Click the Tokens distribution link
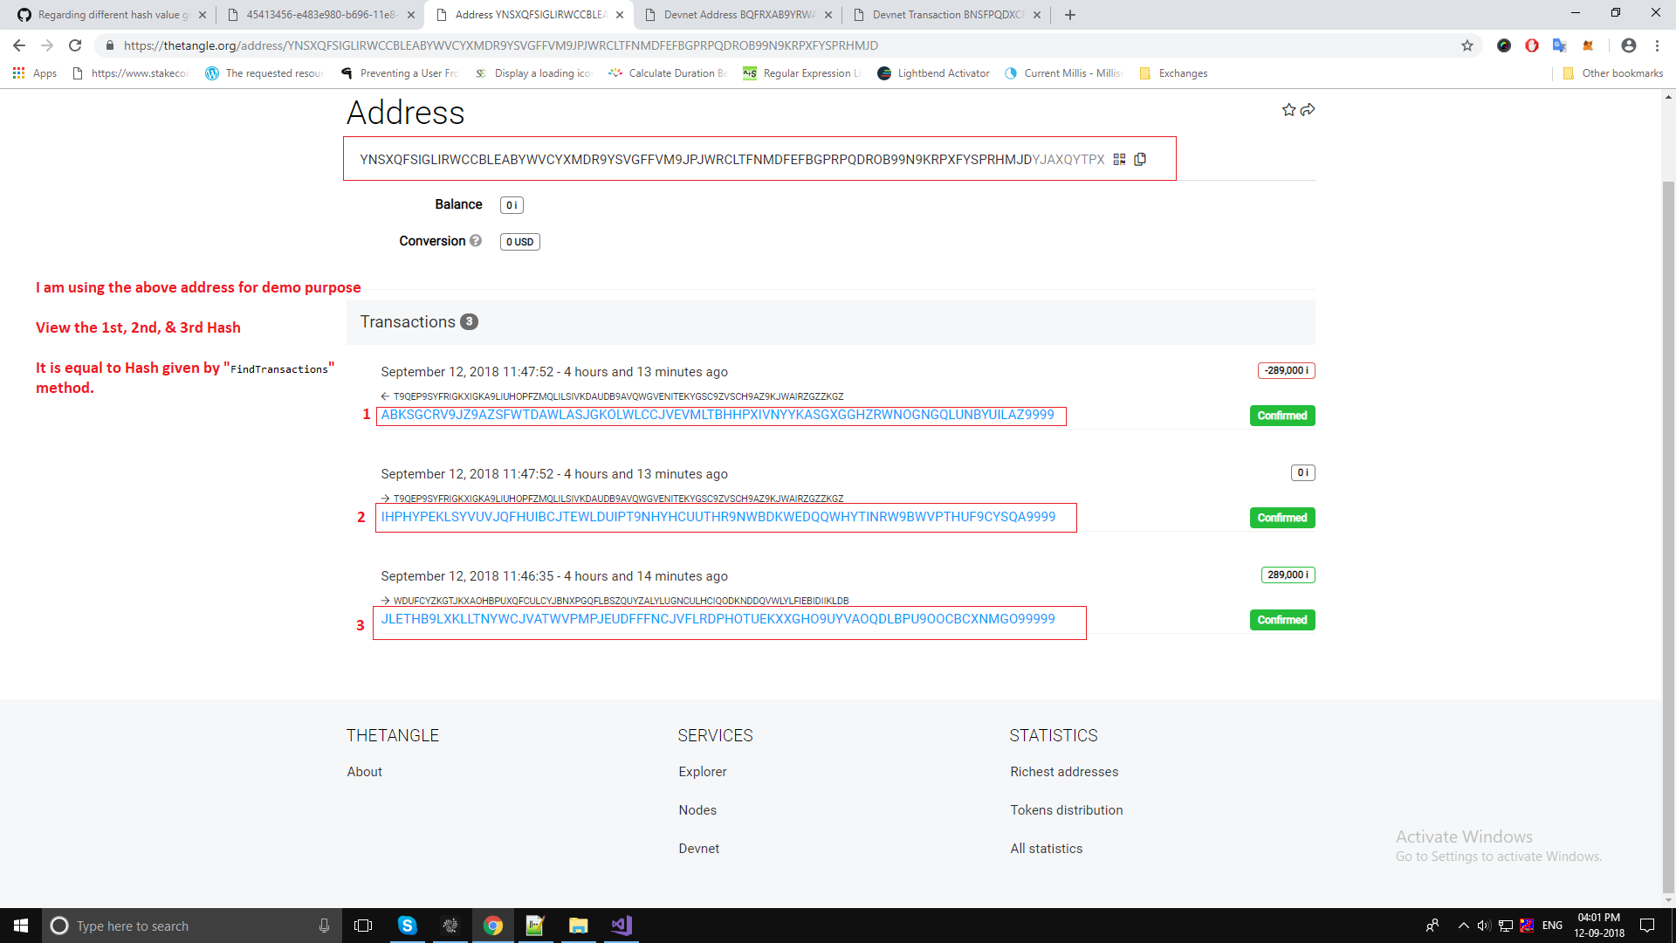Viewport: 1676px width, 943px height. pos(1066,810)
